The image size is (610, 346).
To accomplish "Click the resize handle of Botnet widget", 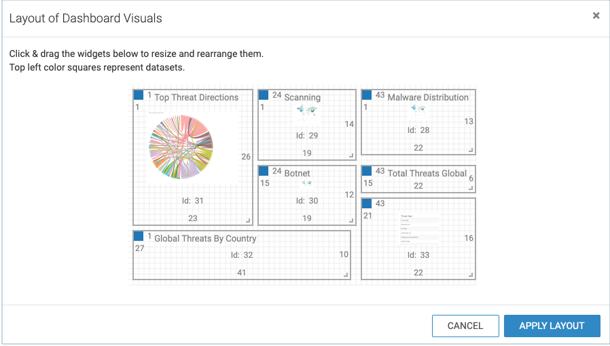I will tap(351, 220).
